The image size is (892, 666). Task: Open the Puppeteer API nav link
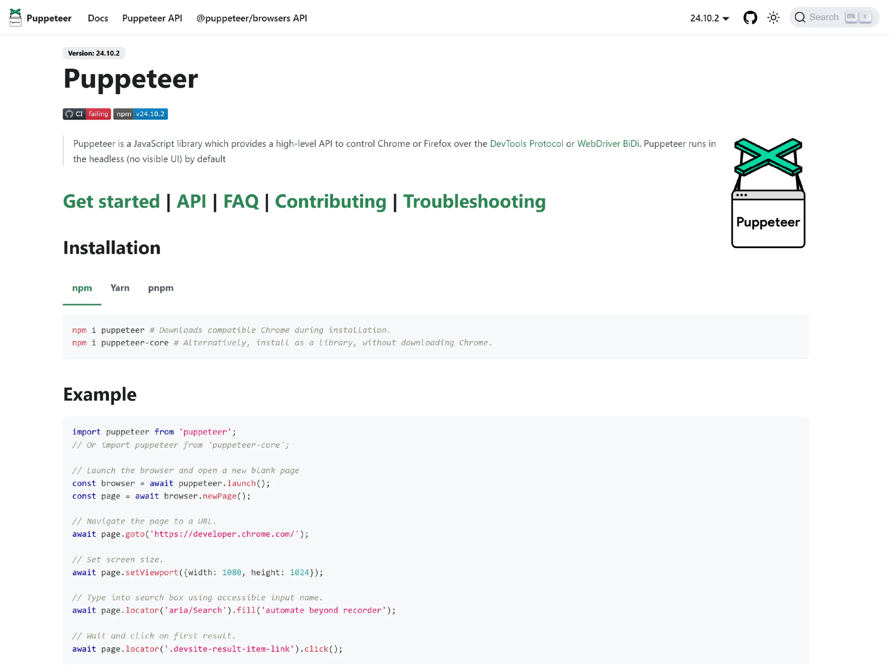[x=152, y=18]
